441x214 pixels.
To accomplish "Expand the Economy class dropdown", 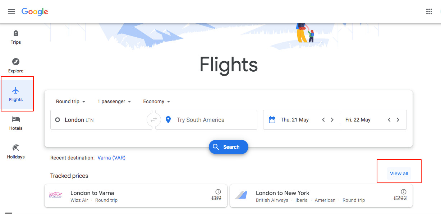I will coord(157,101).
